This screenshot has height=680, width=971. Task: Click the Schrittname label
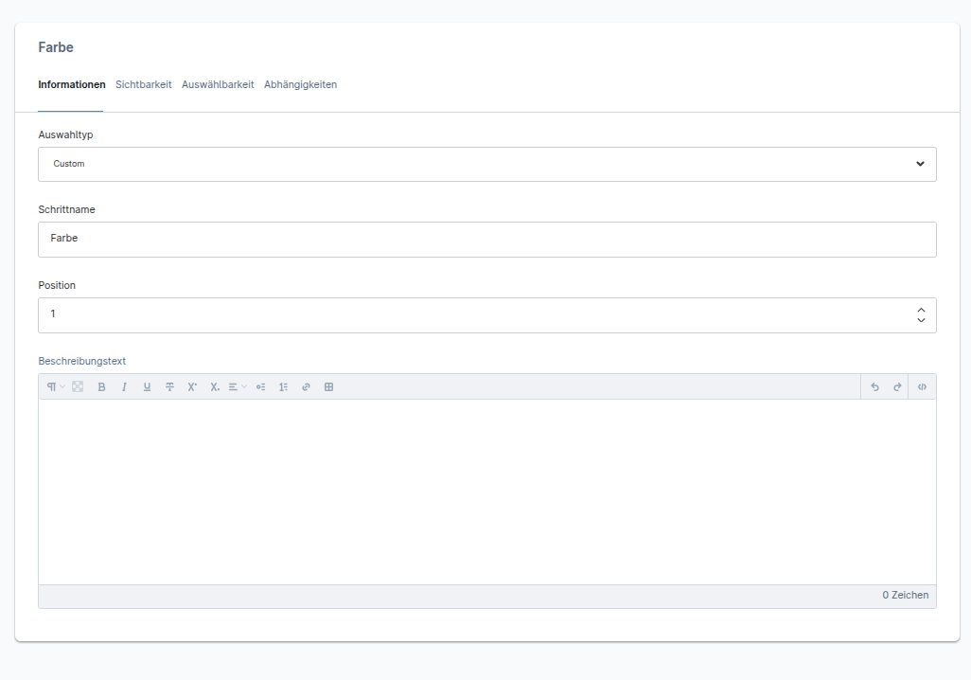click(x=66, y=209)
